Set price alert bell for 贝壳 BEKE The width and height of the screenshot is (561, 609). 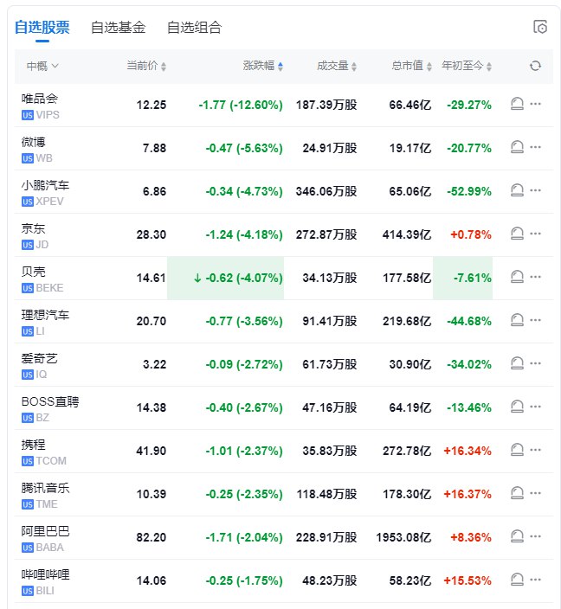tap(517, 277)
